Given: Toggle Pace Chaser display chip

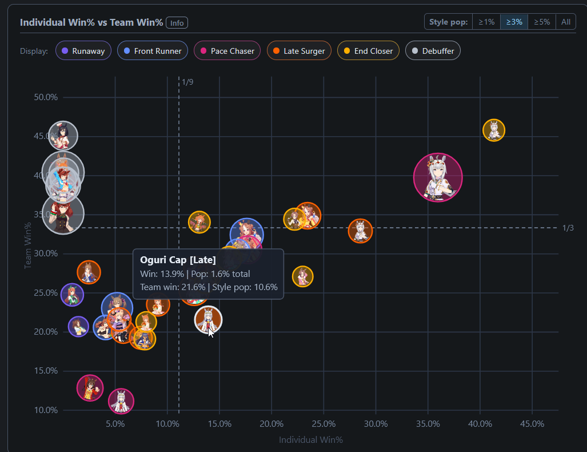Looking at the screenshot, I should 227,50.
